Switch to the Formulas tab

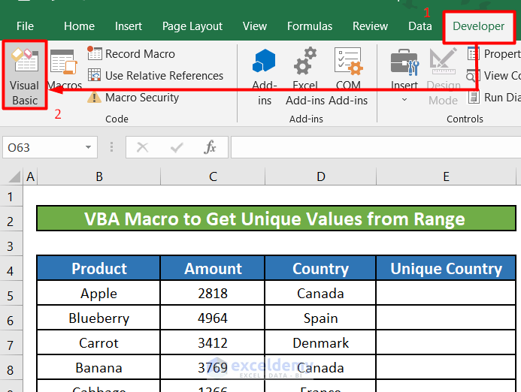[x=309, y=26]
